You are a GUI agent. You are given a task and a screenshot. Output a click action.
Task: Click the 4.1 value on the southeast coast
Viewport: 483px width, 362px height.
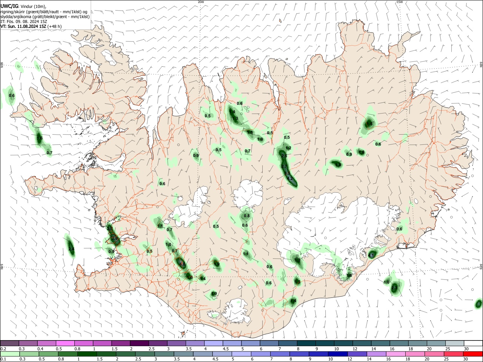(371, 256)
